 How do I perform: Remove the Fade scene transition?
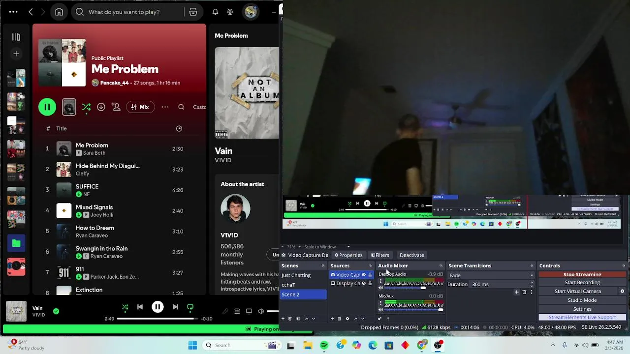(524, 292)
